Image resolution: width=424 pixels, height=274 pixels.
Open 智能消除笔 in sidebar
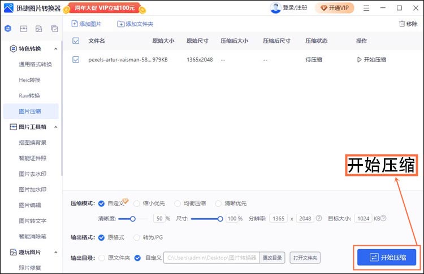pos(32,237)
